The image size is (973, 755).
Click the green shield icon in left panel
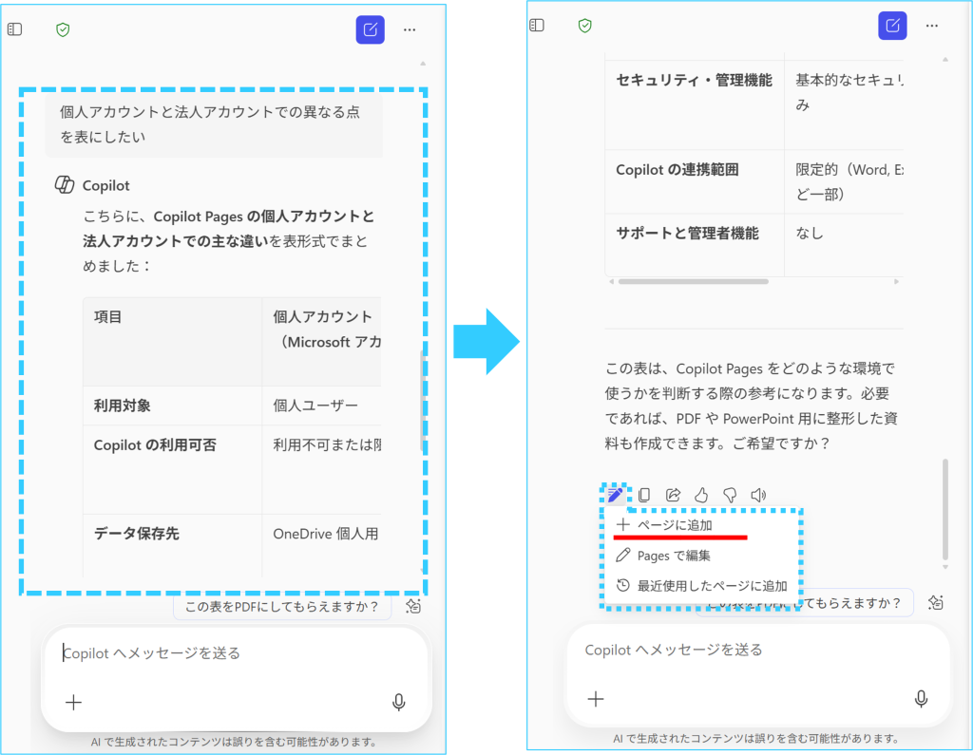point(63,29)
